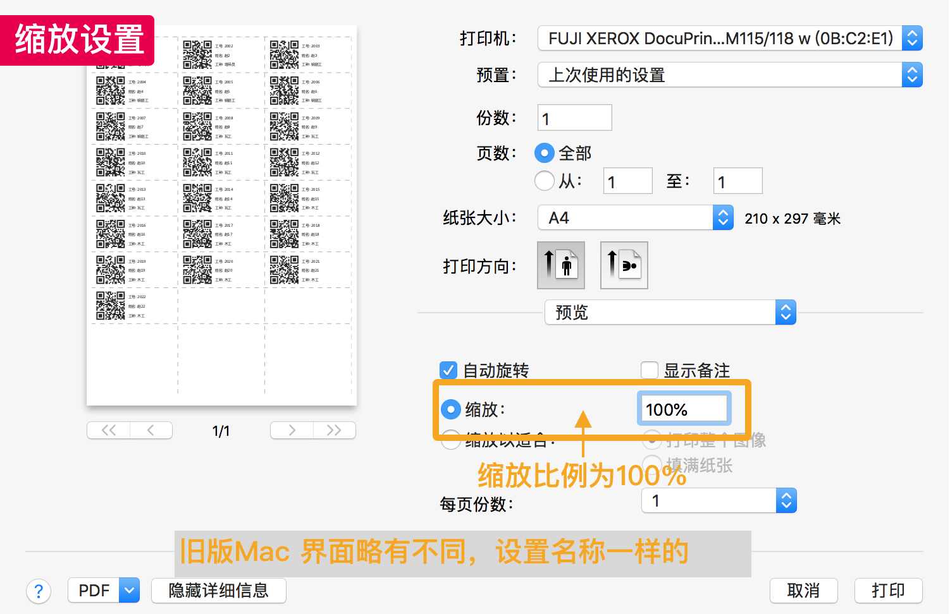Click the print preview page thumbnail

(x=221, y=216)
